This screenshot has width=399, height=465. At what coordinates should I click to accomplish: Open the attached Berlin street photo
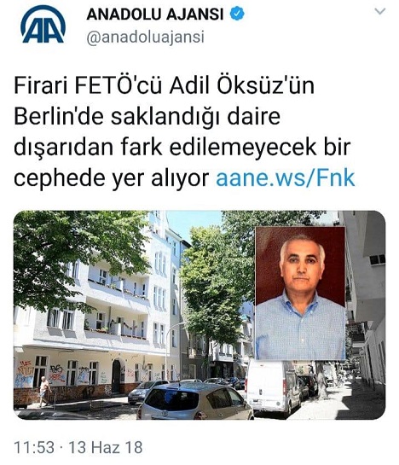(199, 315)
